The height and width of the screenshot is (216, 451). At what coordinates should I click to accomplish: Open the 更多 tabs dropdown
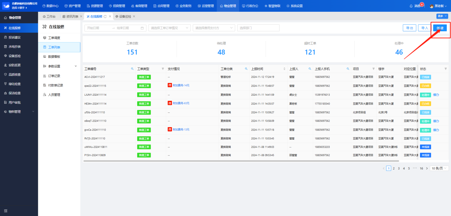point(442,16)
